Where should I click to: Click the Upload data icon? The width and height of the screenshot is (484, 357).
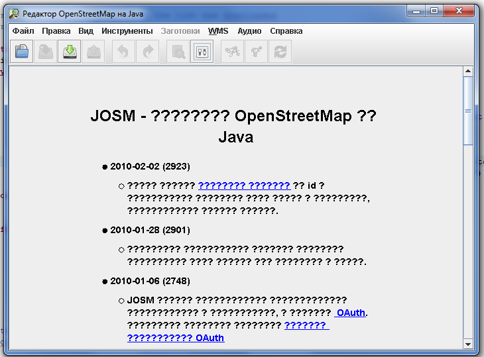click(x=93, y=52)
